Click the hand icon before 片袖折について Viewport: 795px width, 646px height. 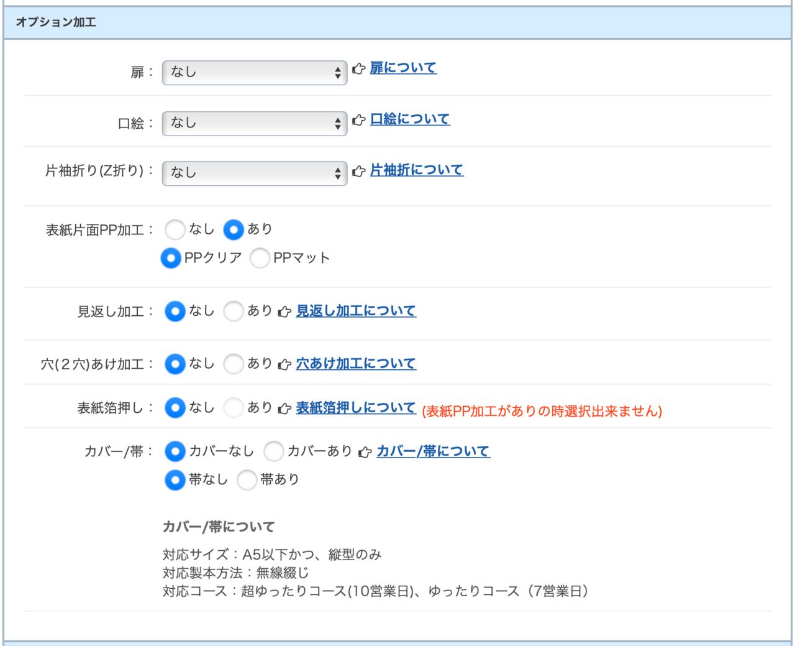[358, 171]
